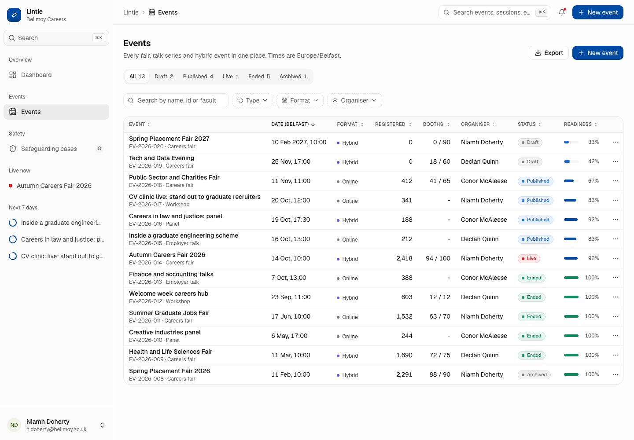Screen dimensions: 634x440
Task: Open Summer Graduate Jobs Fair event
Action: [169, 313]
